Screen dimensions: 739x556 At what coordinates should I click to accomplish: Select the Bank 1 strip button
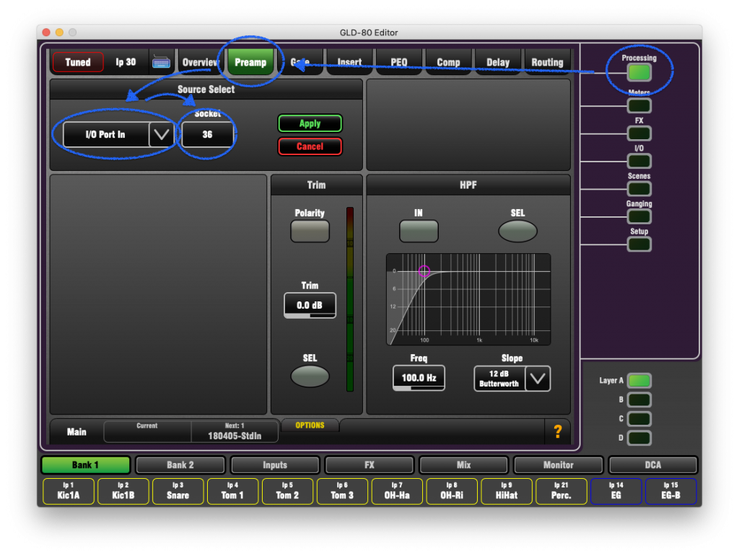tap(85, 464)
